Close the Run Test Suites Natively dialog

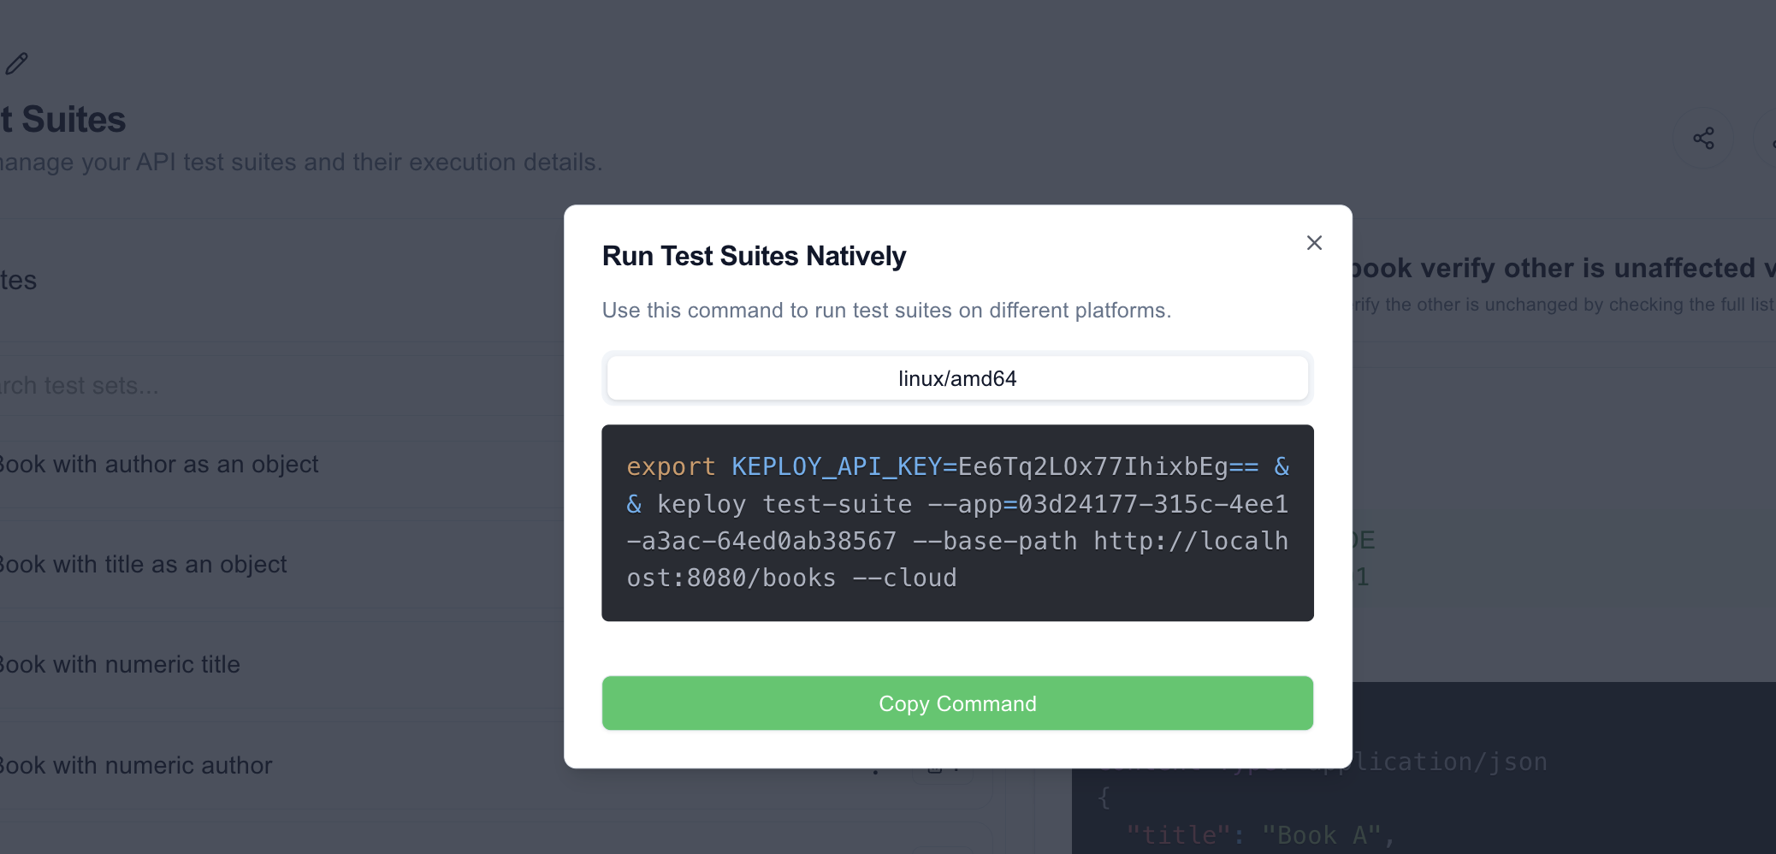point(1314,243)
